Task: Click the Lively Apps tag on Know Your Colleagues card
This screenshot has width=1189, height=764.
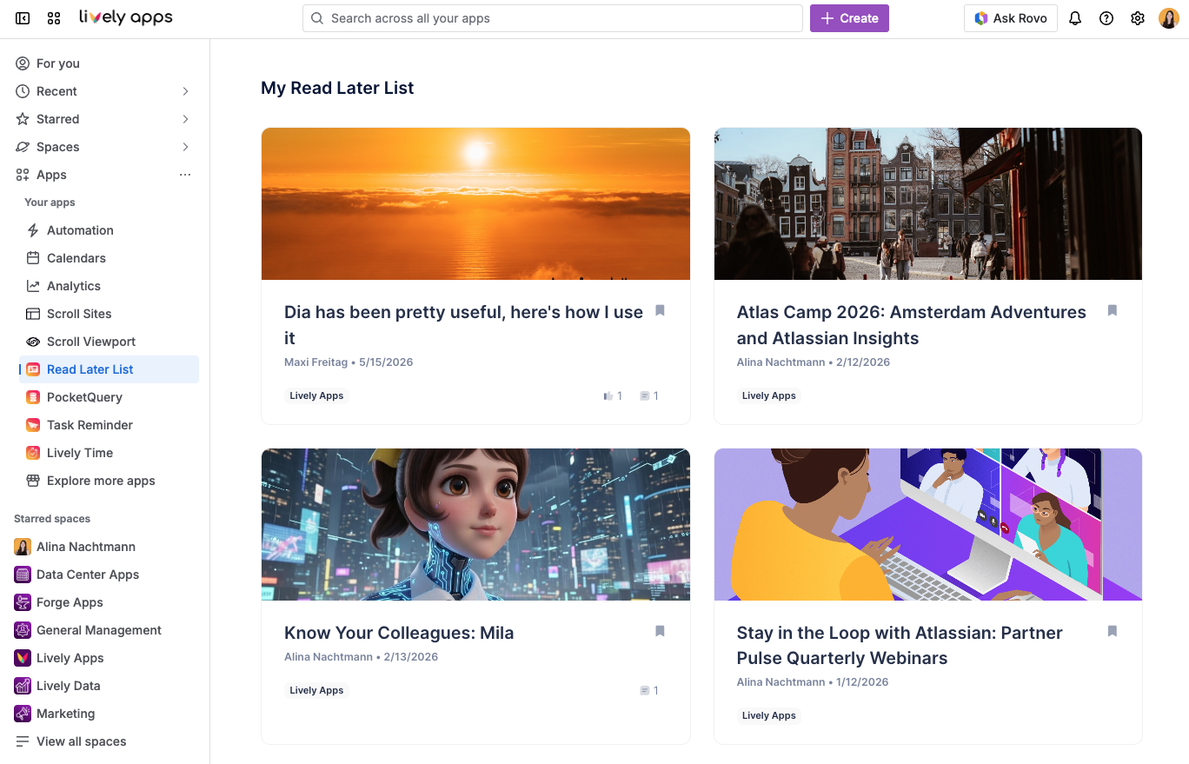Action: [316, 690]
